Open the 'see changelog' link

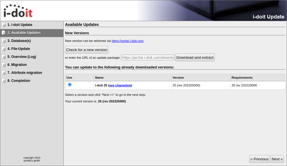click(120, 85)
